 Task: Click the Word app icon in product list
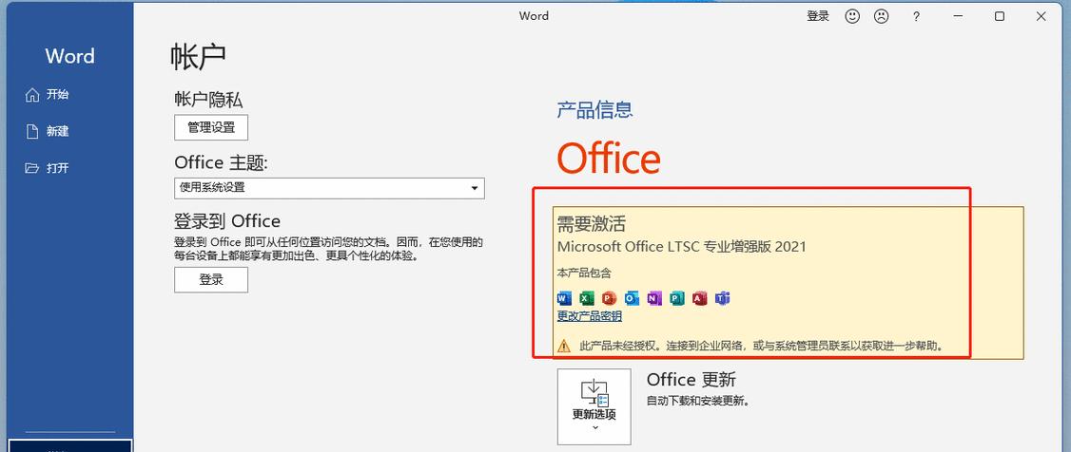[x=564, y=298]
